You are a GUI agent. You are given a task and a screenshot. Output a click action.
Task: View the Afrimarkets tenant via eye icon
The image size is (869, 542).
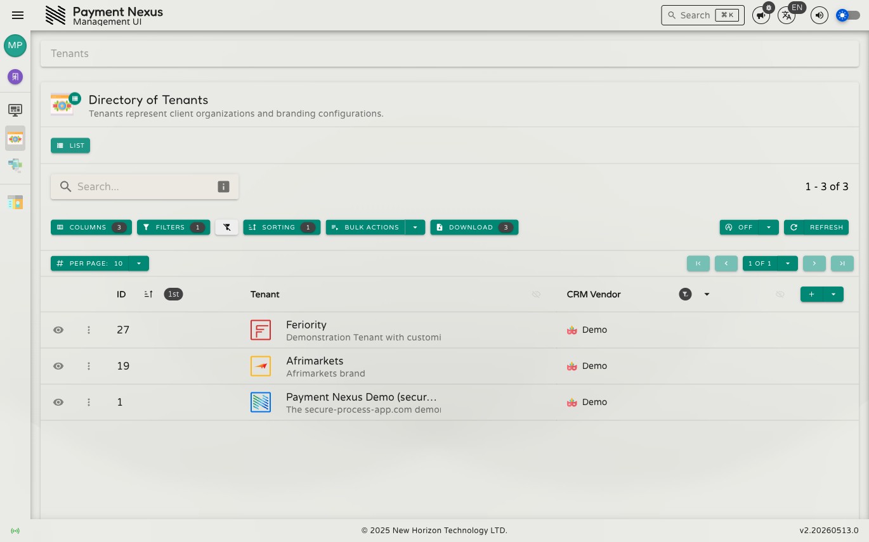click(58, 366)
